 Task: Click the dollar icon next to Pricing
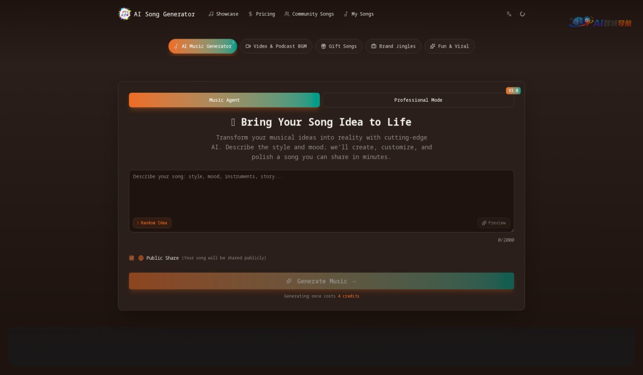(x=250, y=14)
